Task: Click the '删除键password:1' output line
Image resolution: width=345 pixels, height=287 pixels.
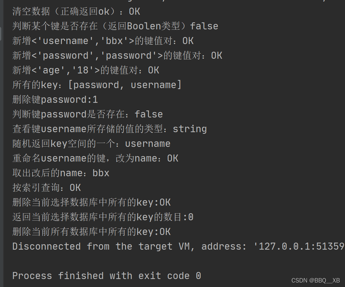Action: coord(55,100)
